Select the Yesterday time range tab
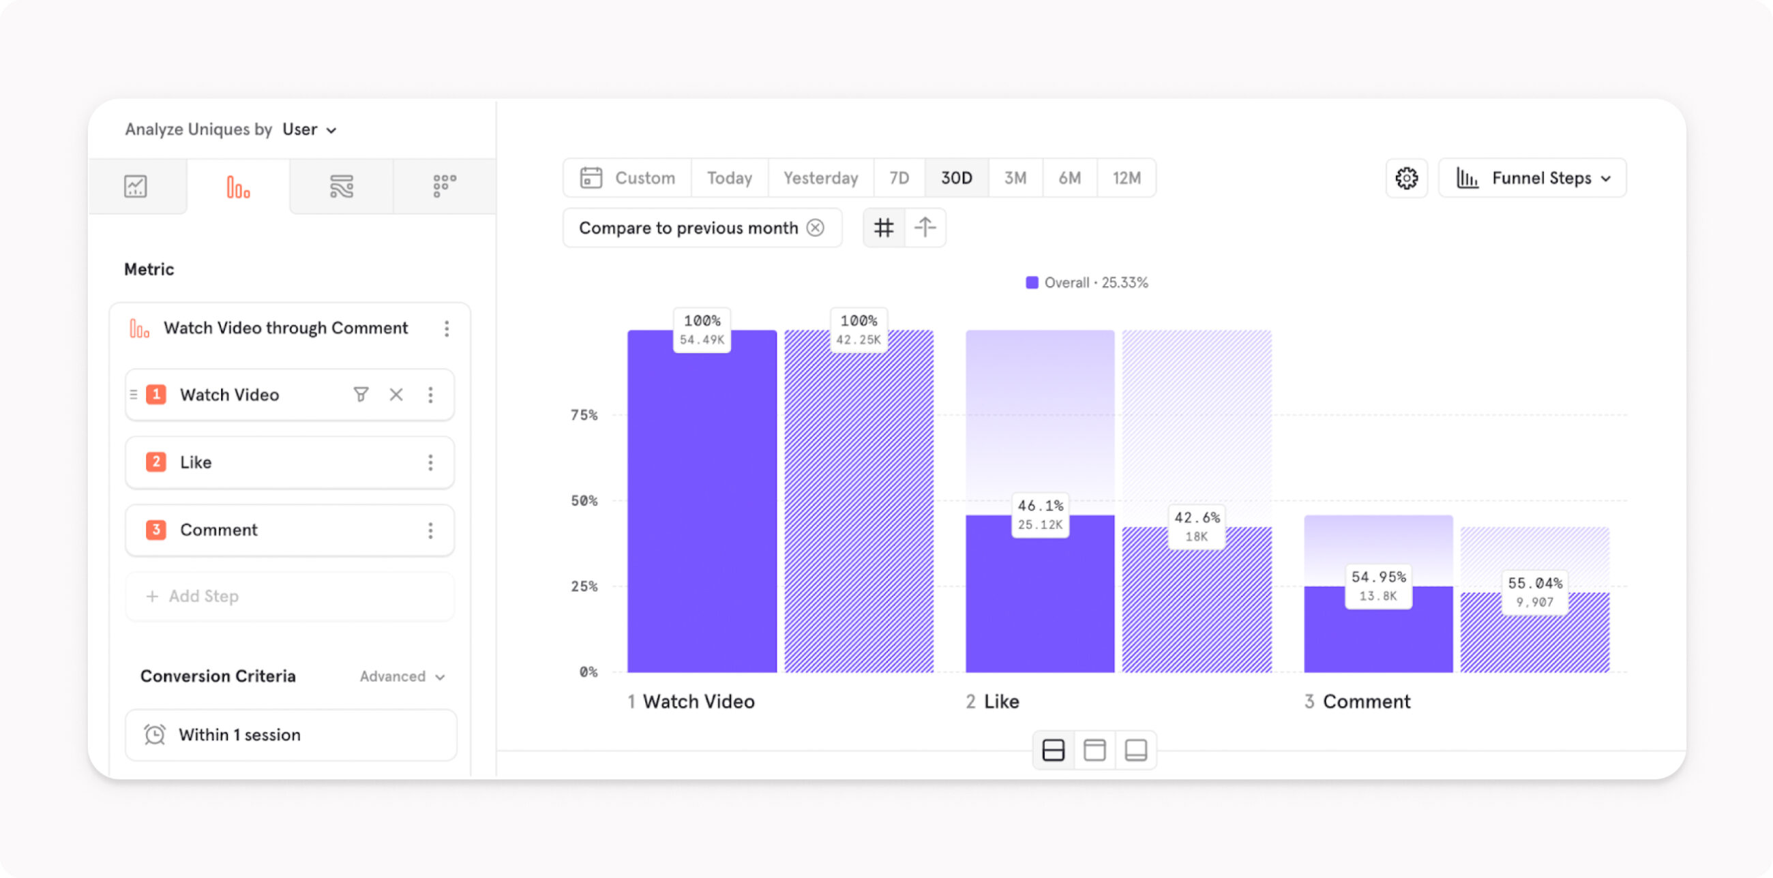Image resolution: width=1773 pixels, height=878 pixels. click(820, 177)
